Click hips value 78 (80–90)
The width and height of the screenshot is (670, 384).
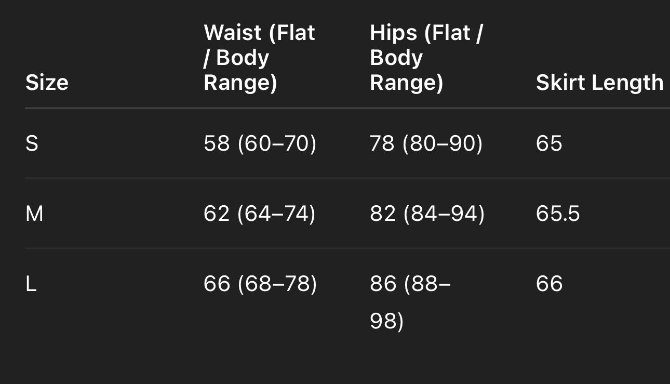pos(426,143)
